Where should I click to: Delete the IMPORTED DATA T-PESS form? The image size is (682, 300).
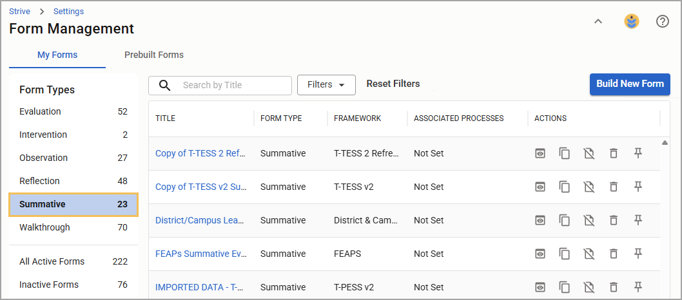(x=613, y=287)
